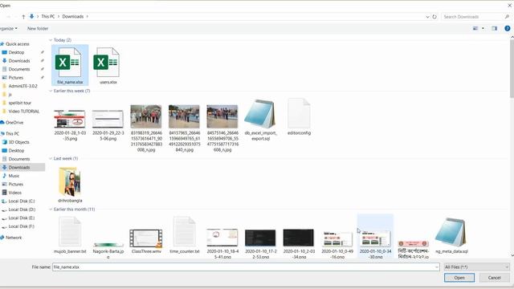Collapse the Today group
Viewport: 514px width, 289px height.
tap(51, 40)
